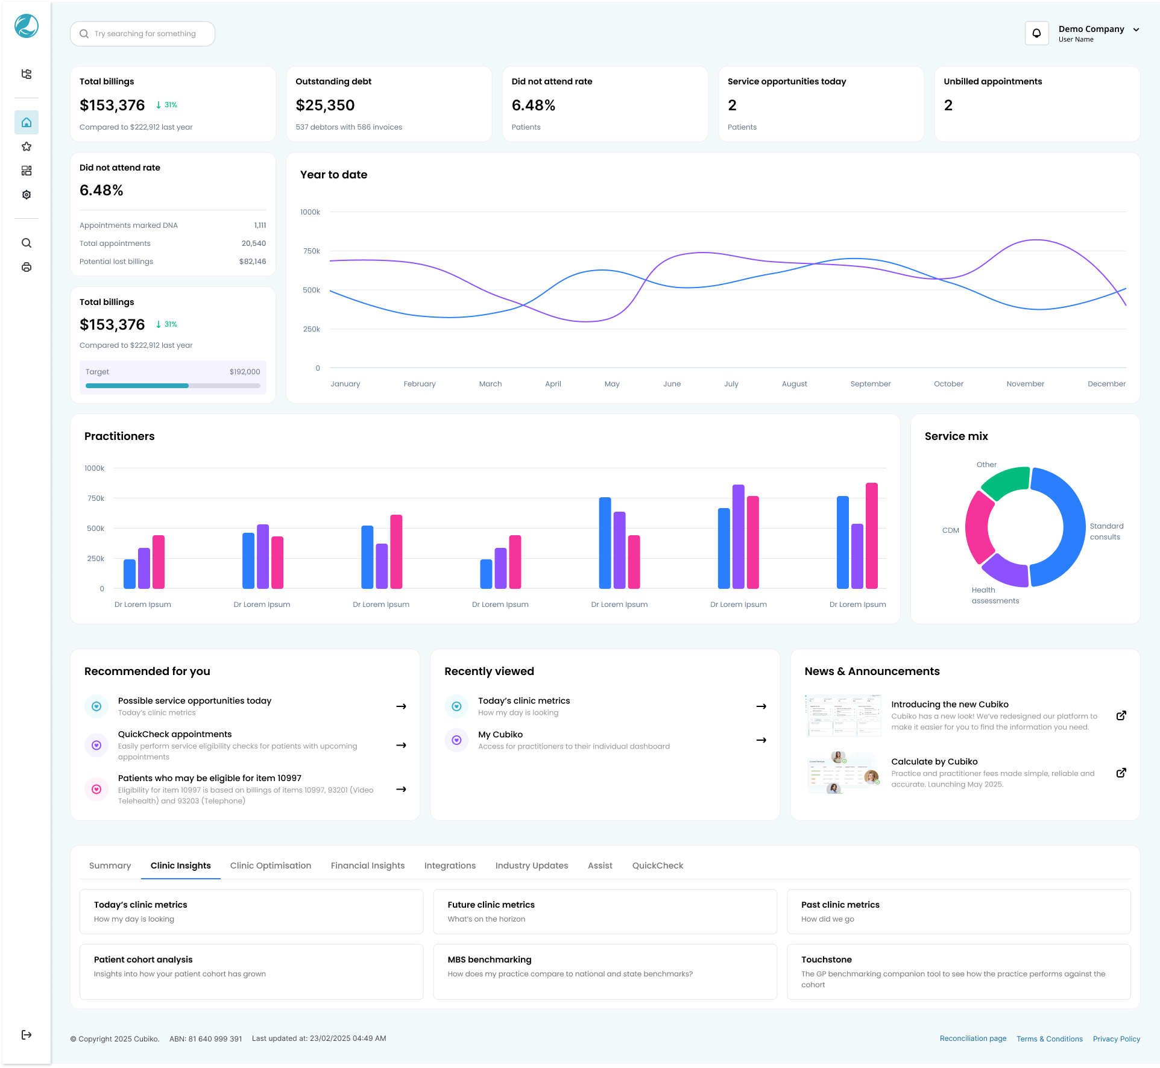Viewport: 1160px width, 1068px height.
Task: Switch to the Financial Insights tab
Action: click(x=368, y=865)
